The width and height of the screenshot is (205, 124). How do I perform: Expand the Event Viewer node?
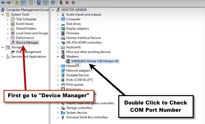pos(8,24)
